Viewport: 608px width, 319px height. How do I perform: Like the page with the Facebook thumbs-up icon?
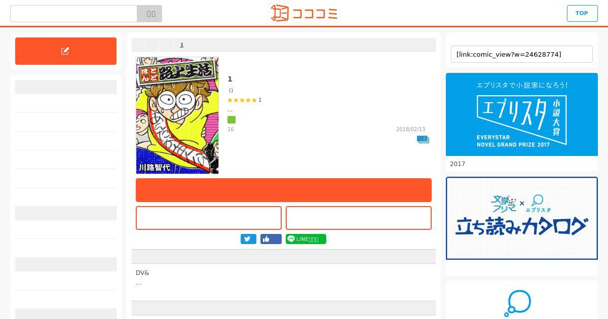[271, 239]
